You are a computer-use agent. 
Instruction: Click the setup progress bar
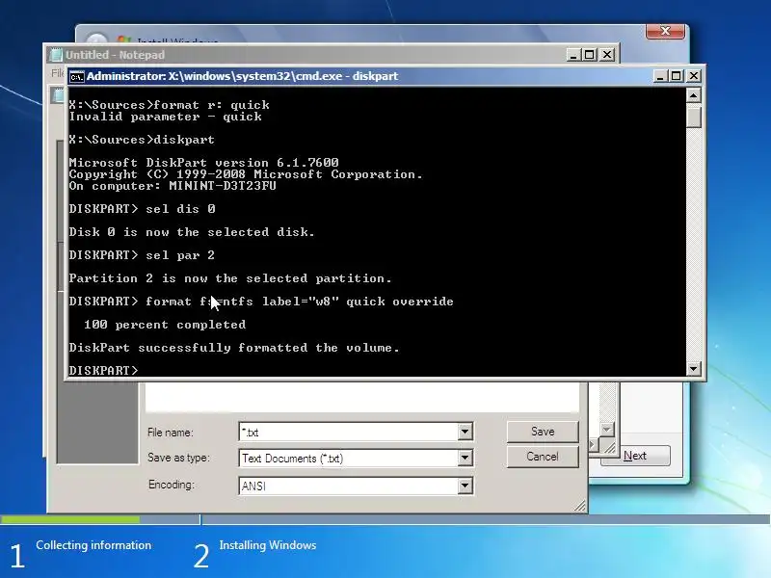(385, 519)
